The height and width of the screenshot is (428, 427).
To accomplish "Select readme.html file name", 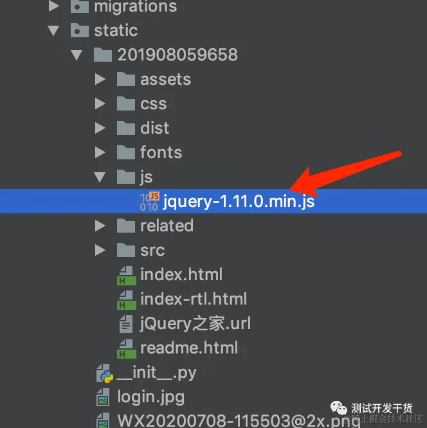I will pos(189,348).
